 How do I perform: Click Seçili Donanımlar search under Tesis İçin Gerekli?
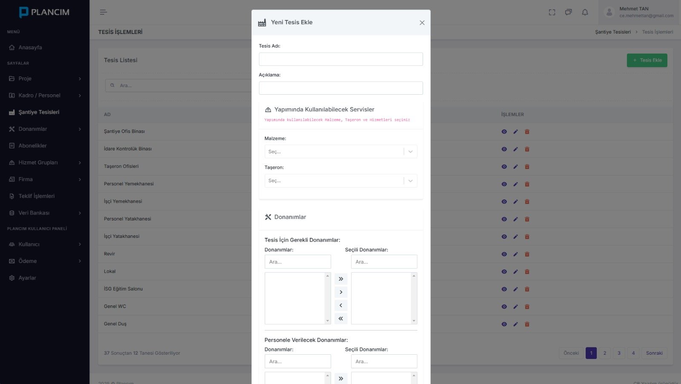click(x=384, y=262)
